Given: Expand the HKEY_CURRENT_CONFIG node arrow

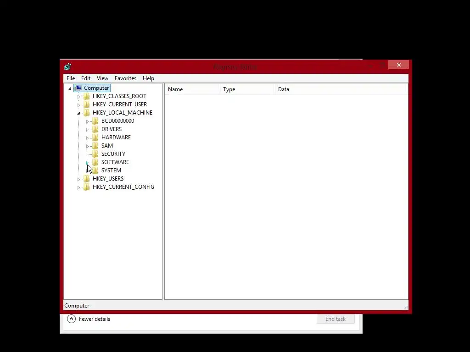Looking at the screenshot, I should 78,187.
